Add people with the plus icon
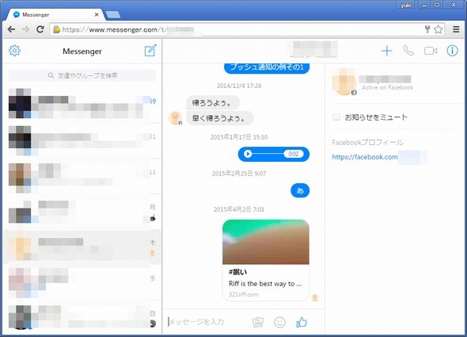Screen dimensions: 467x337 (x=387, y=51)
